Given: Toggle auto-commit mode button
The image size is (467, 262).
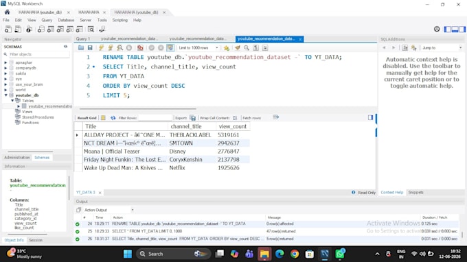Looking at the screenshot, I should [x=170, y=47].
